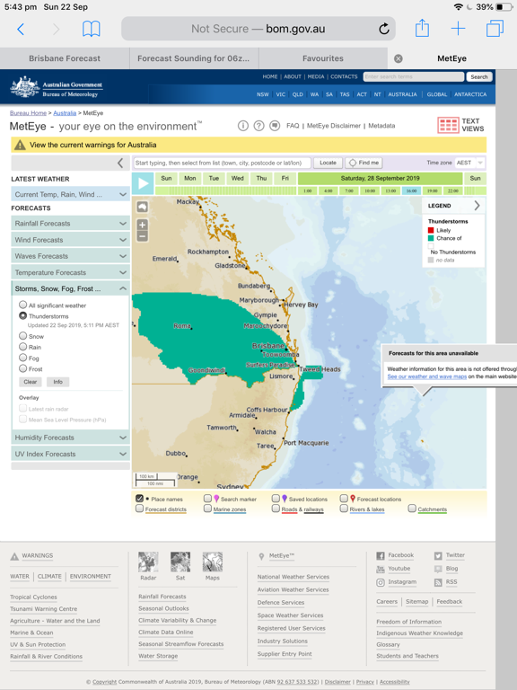Click the Search button
Viewport: 517px width, 690px height.
479,77
